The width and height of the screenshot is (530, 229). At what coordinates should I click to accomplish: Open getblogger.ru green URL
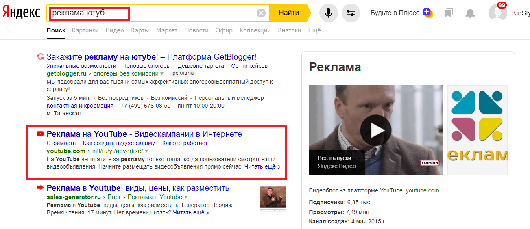pos(67,73)
